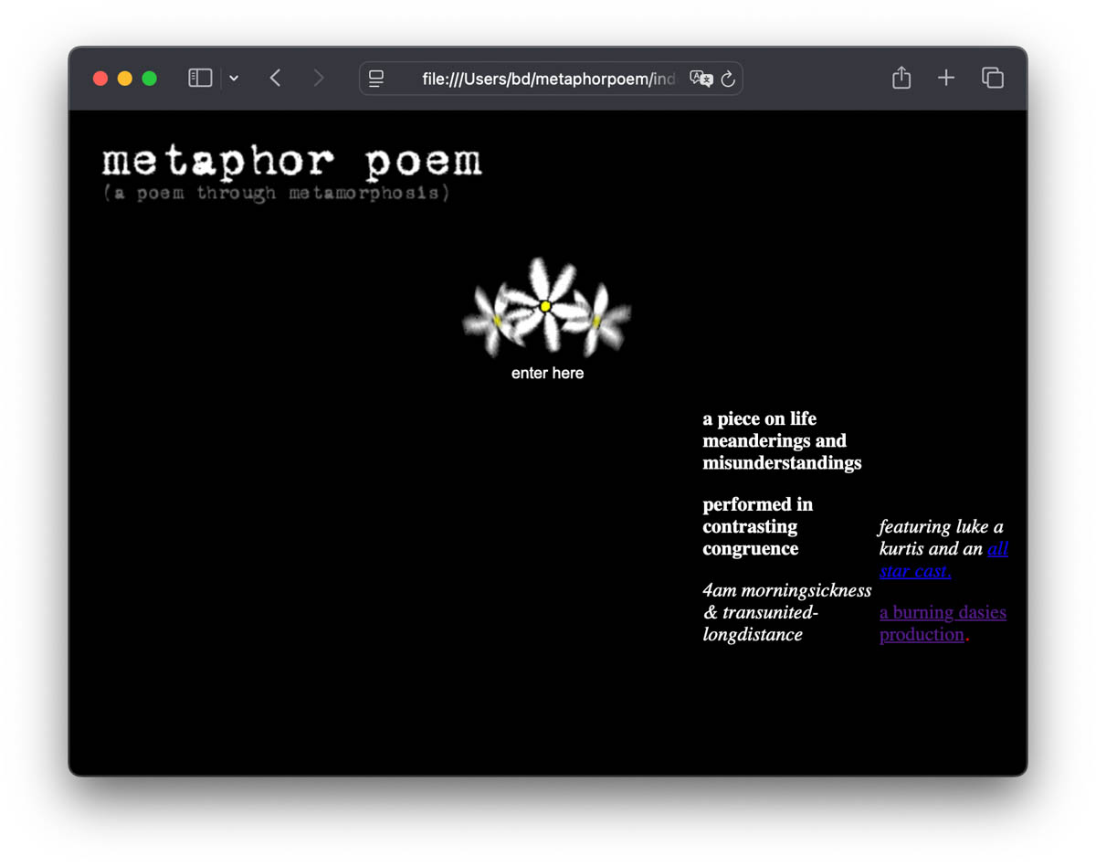
Task: Follow the "enter here" link
Action: coord(547,373)
